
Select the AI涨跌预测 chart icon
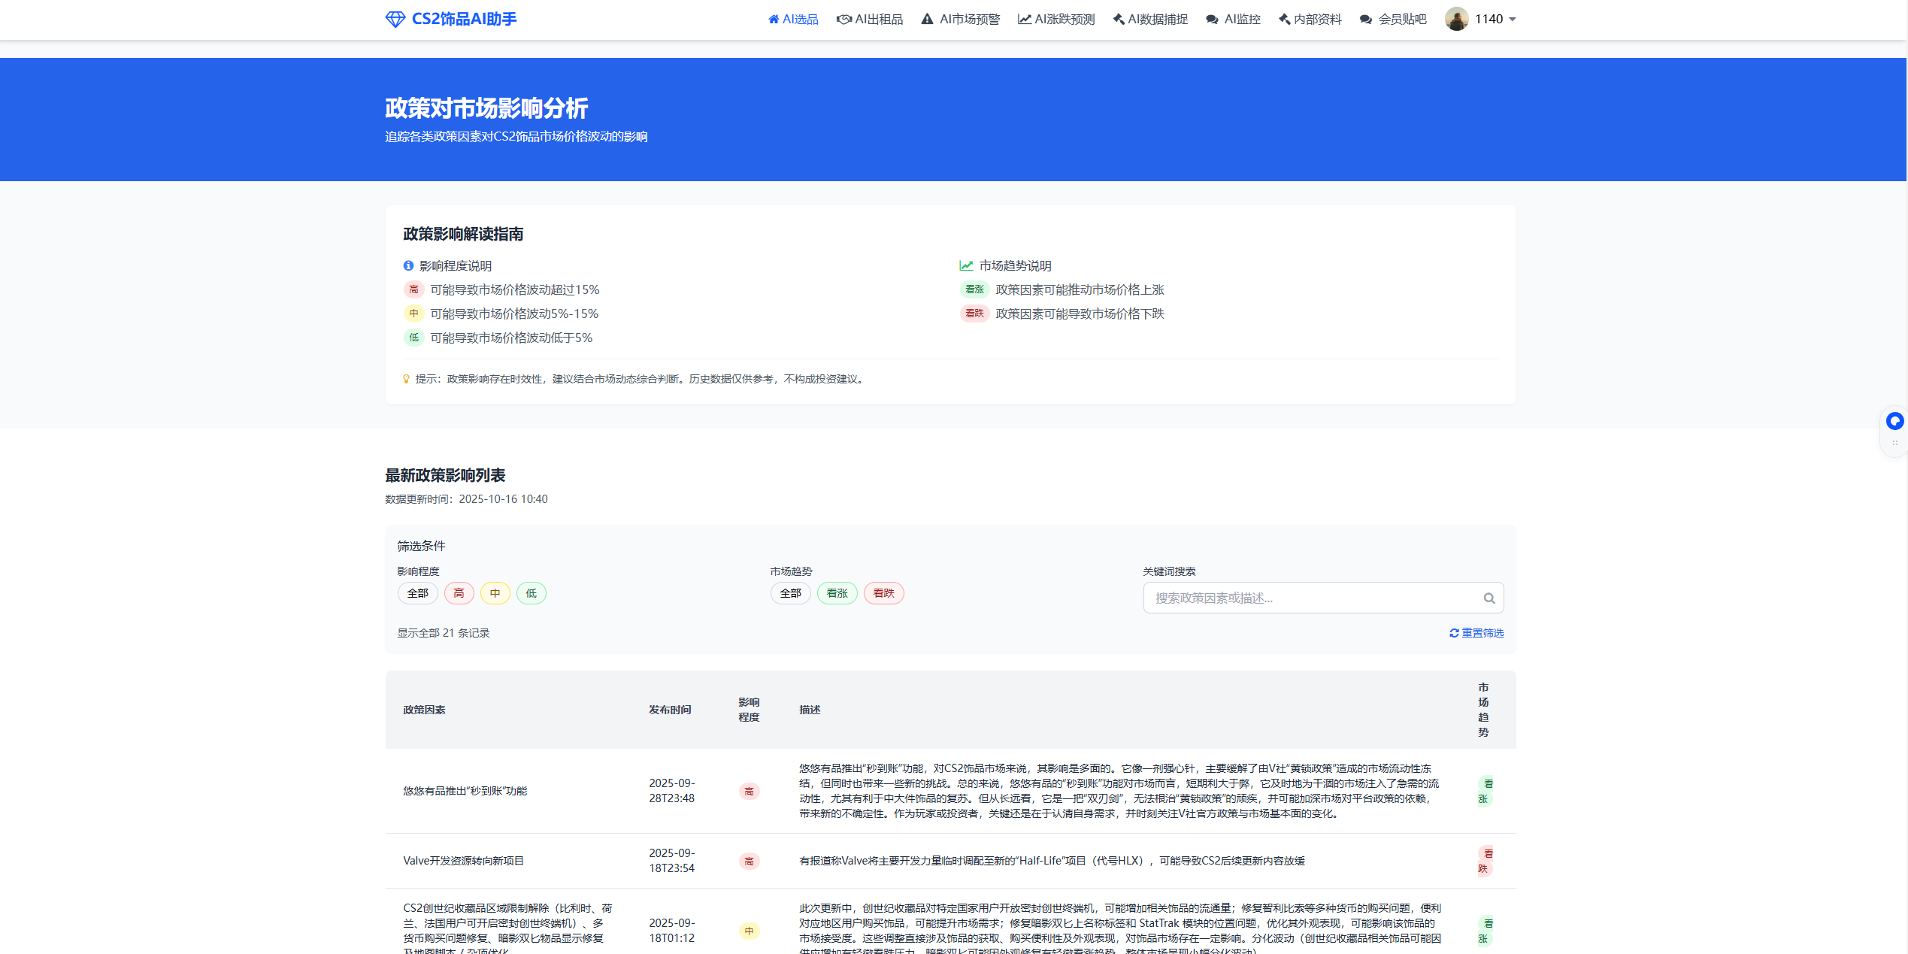(1025, 19)
